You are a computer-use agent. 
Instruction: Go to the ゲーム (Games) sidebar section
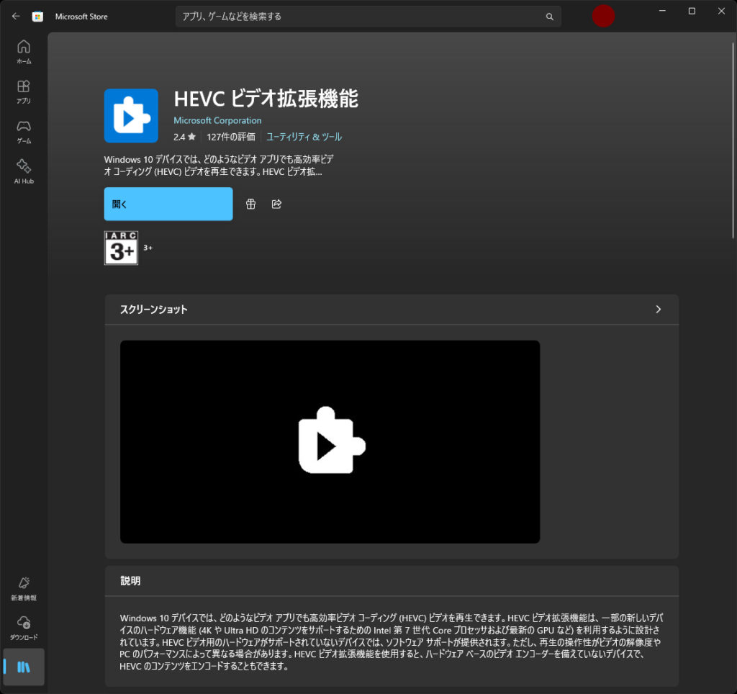24,131
